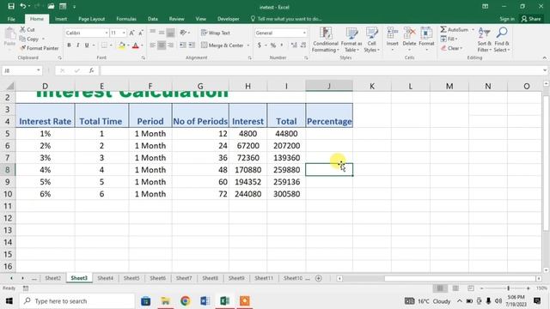550x309 pixels.
Task: Select column header J
Action: 329,86
